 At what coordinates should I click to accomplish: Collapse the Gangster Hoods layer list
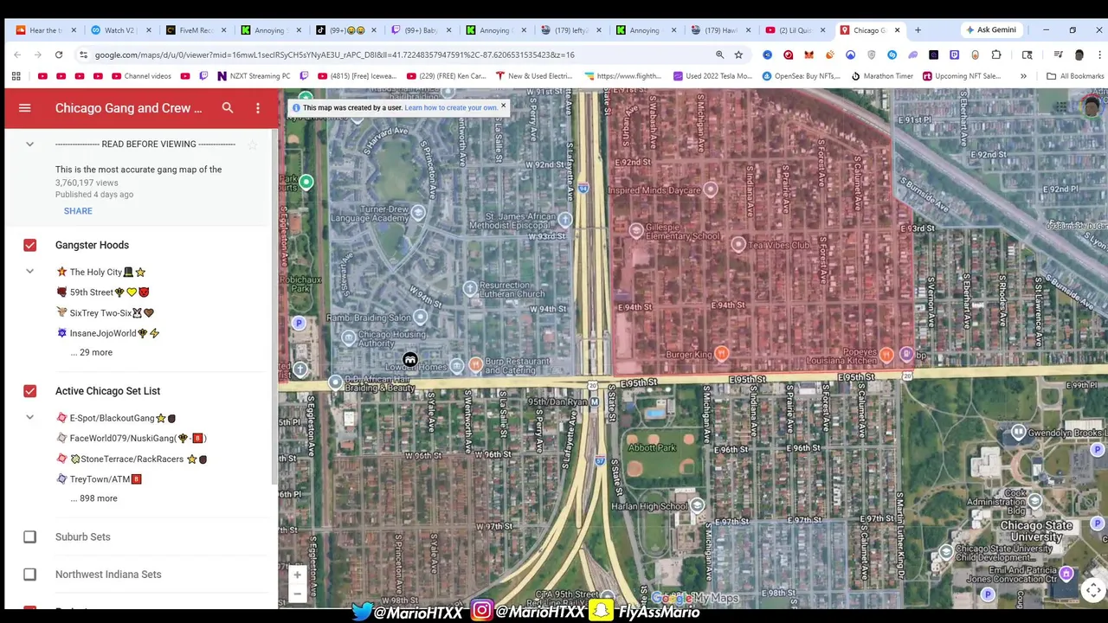(29, 272)
